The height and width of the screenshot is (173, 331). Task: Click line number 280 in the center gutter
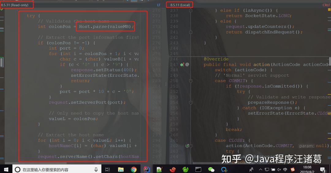pyautogui.click(x=156, y=64)
